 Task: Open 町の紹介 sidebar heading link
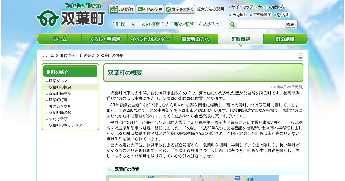pos(60,72)
